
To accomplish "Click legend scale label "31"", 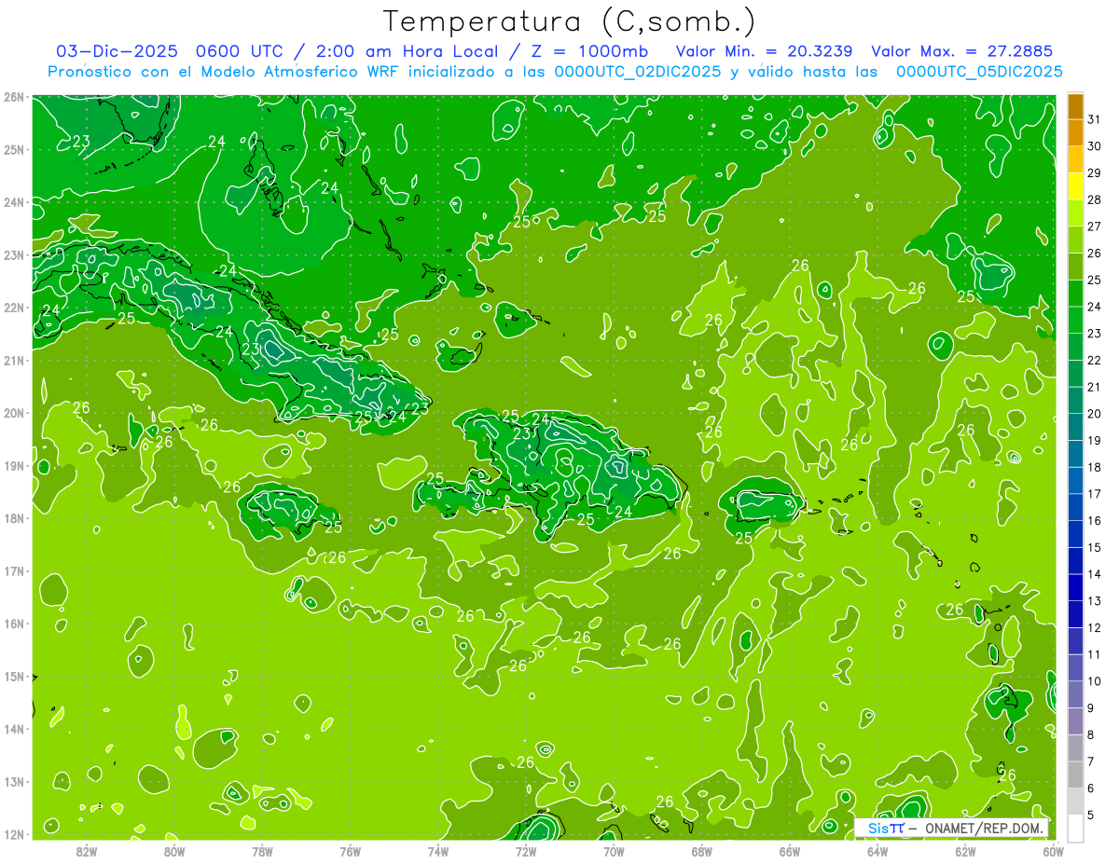I will [x=1095, y=119].
